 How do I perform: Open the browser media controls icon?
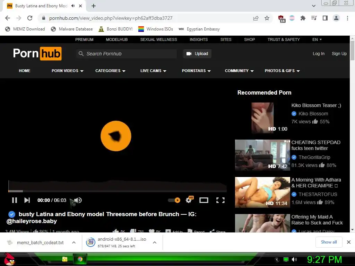(x=314, y=18)
